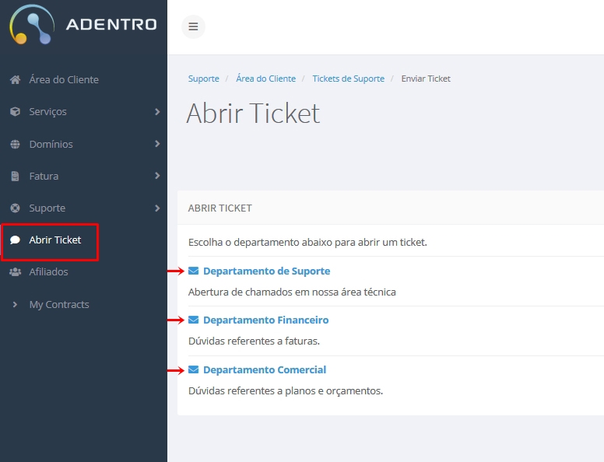The height and width of the screenshot is (462, 604).
Task: Open the Departamento de Suporte link
Action: (x=266, y=271)
